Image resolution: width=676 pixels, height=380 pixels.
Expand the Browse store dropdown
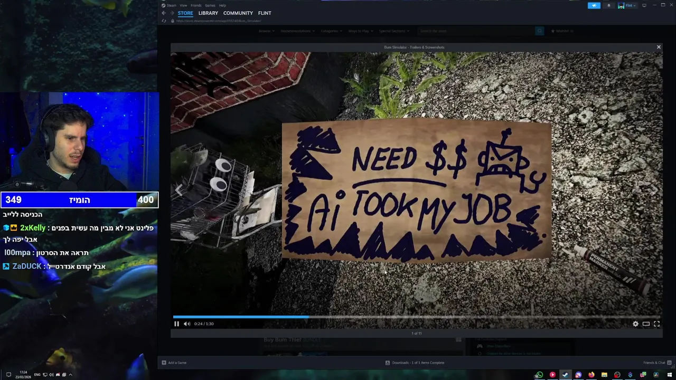266,31
